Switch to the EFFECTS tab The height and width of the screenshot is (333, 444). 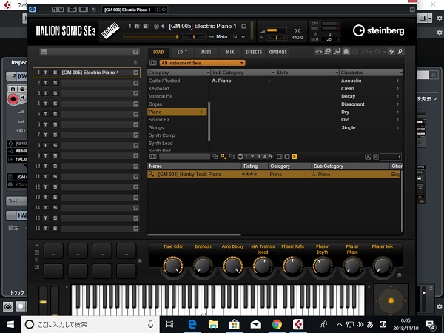(x=254, y=52)
